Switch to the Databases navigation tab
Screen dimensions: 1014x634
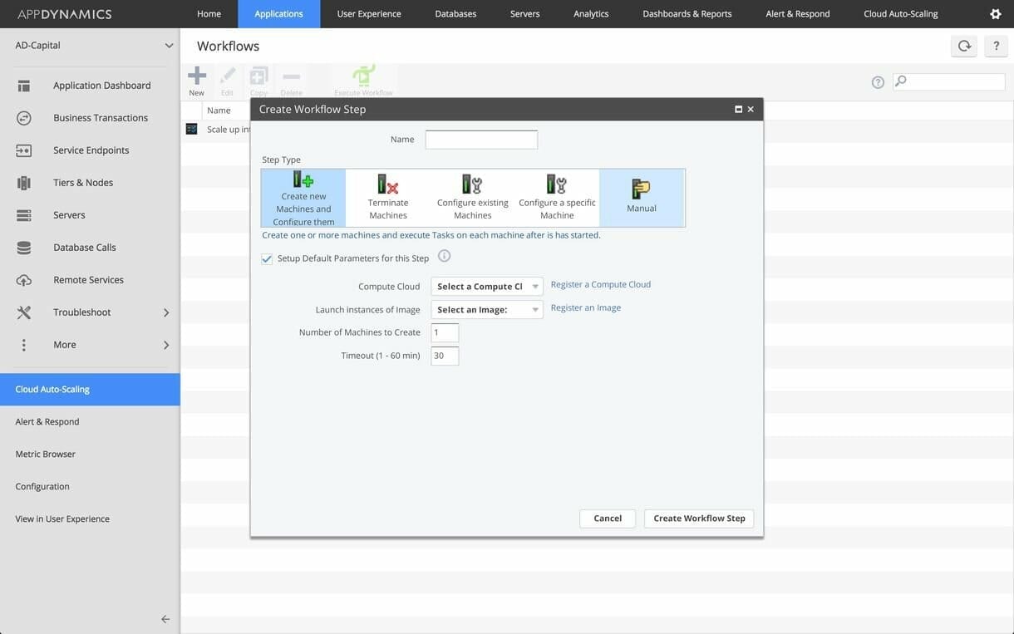(x=455, y=13)
